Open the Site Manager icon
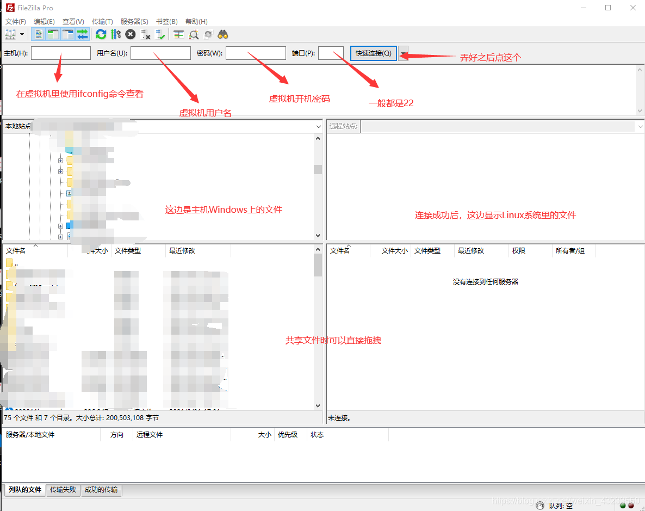 [x=10, y=35]
